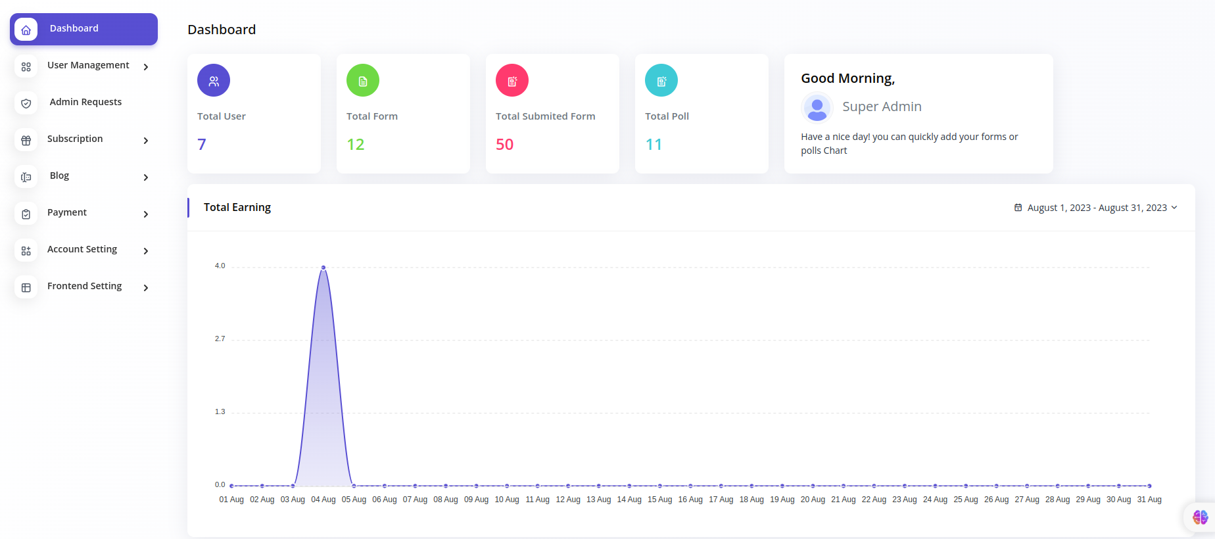This screenshot has height=539, width=1215.
Task: Click the Good Morning greeting text
Action: pyautogui.click(x=847, y=78)
